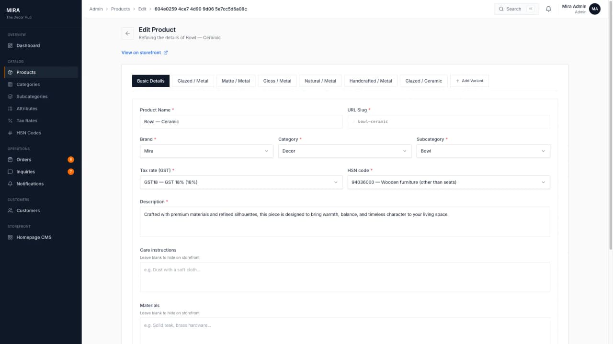
Task: Click the external link icon beside View on storefront
Action: pos(166,53)
